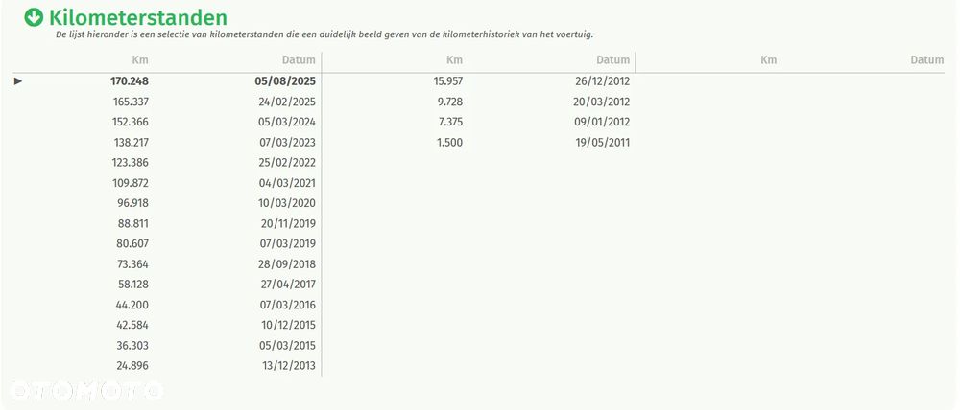Click the green down-arrow icon beside Kilometerstanden

coord(34,17)
